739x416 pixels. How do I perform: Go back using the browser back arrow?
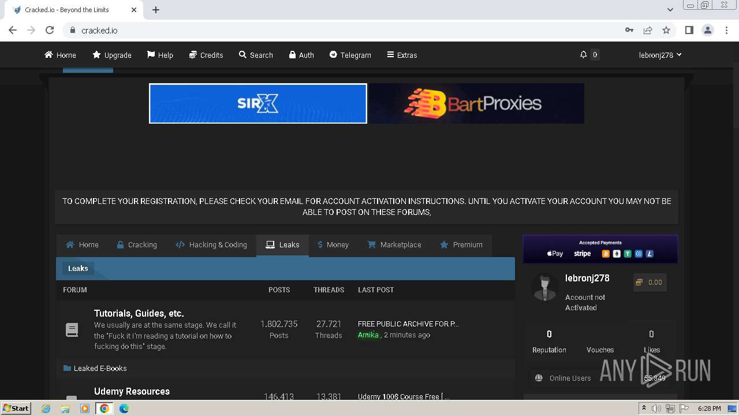(x=13, y=30)
